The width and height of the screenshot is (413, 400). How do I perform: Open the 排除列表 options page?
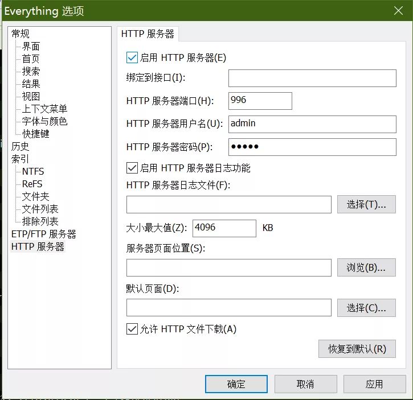40,221
